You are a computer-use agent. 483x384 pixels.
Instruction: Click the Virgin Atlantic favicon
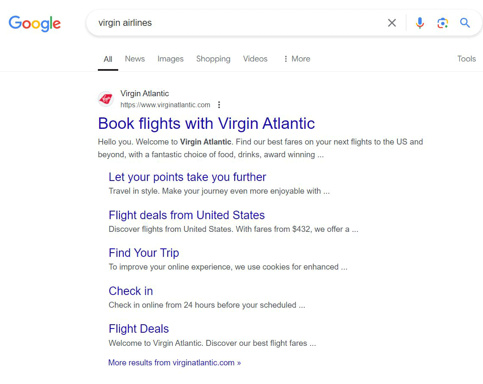pyautogui.click(x=105, y=99)
